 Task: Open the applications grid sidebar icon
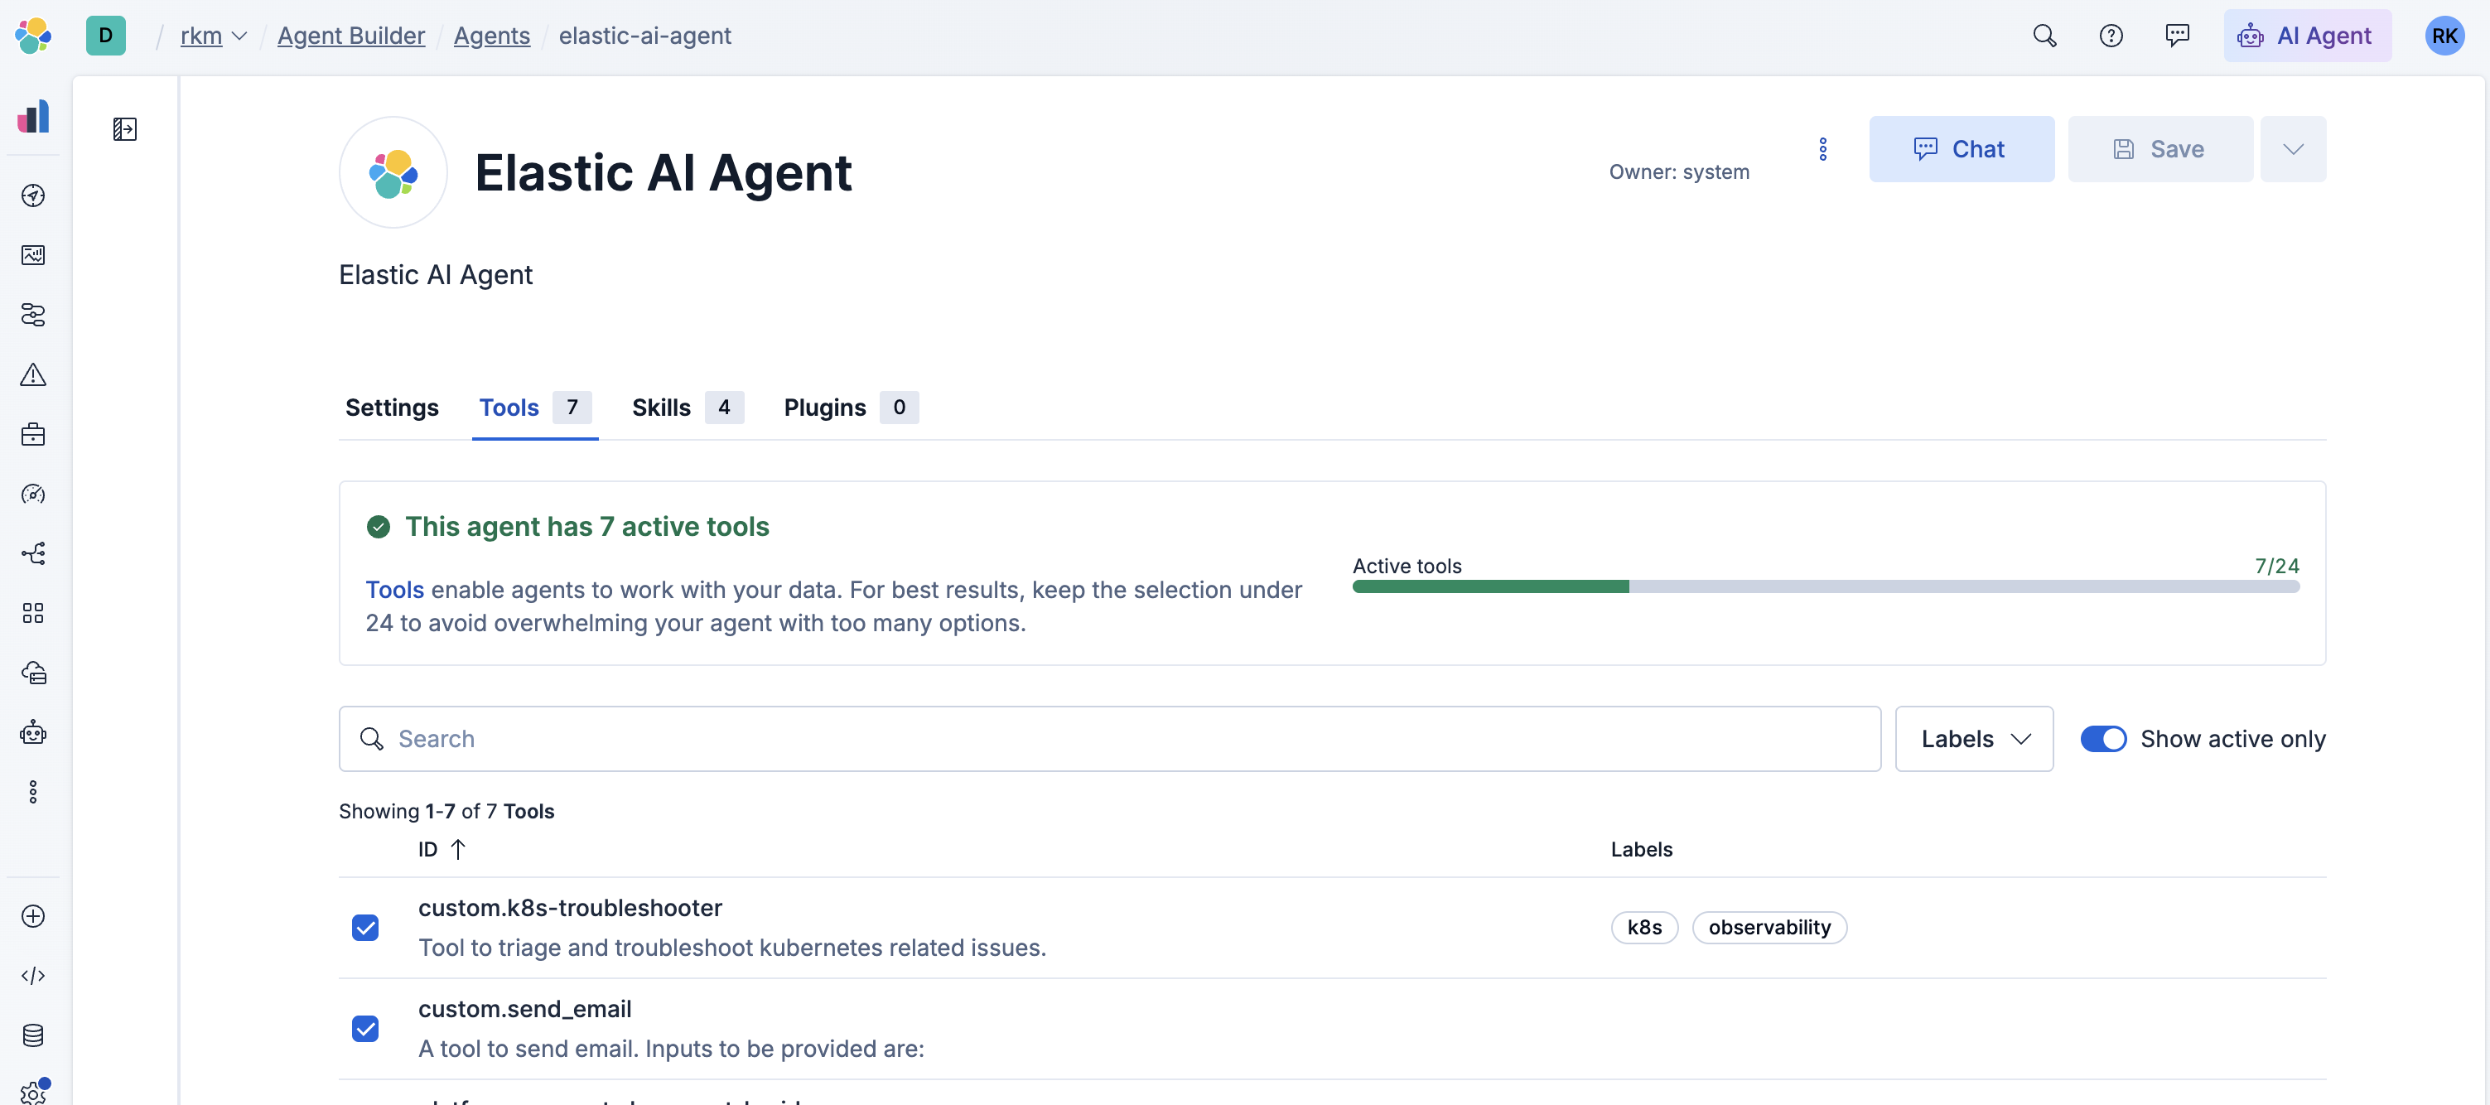[33, 613]
